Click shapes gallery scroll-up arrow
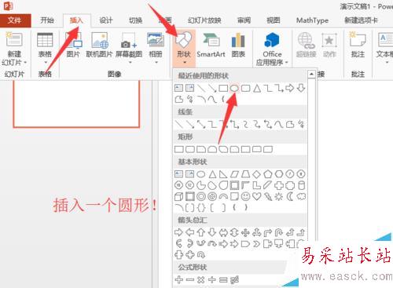The image size is (393, 288). tap(311, 75)
